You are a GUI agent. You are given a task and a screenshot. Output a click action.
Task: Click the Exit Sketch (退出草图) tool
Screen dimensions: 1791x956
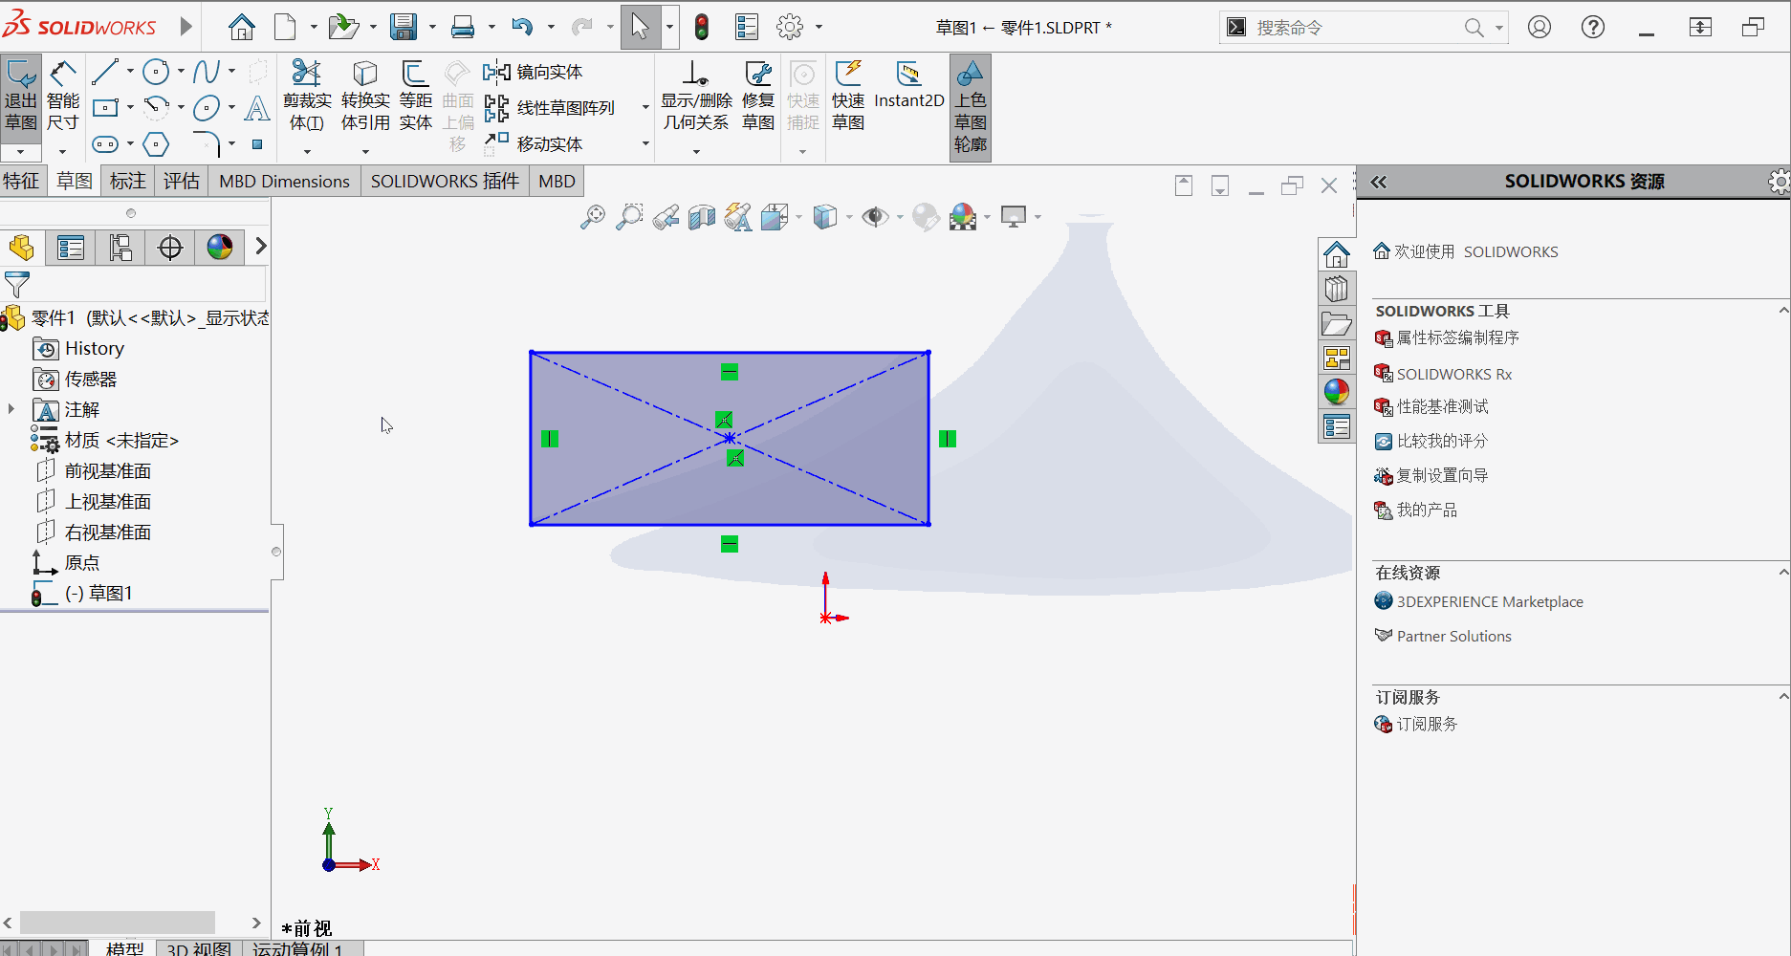click(x=21, y=96)
